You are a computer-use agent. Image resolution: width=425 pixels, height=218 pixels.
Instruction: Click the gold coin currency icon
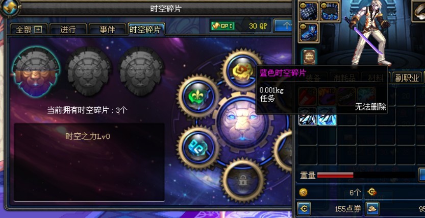303,192
